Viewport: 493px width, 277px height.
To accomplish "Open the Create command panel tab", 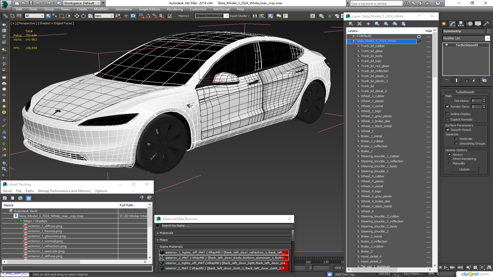I will [444, 24].
